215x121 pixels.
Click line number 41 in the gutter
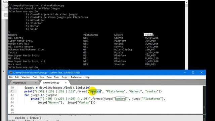(x=12, y=91)
